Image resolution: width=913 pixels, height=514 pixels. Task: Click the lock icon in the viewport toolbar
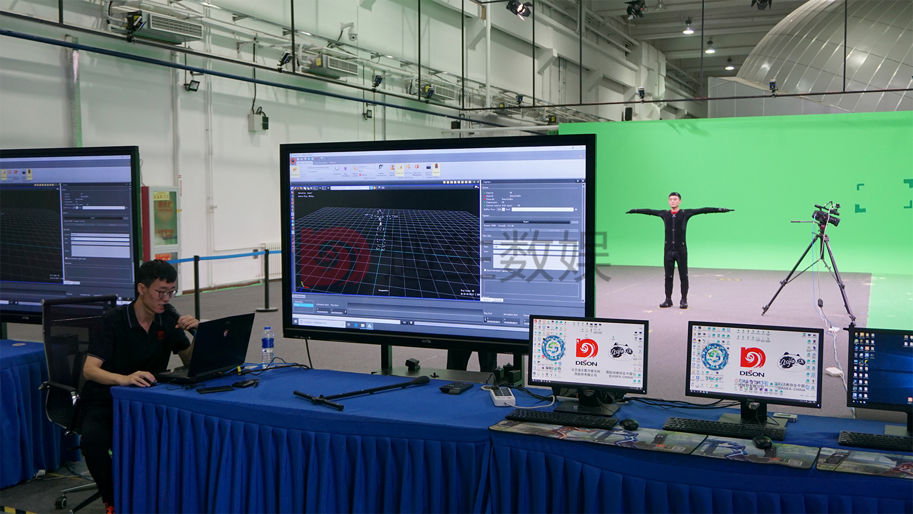(x=374, y=187)
